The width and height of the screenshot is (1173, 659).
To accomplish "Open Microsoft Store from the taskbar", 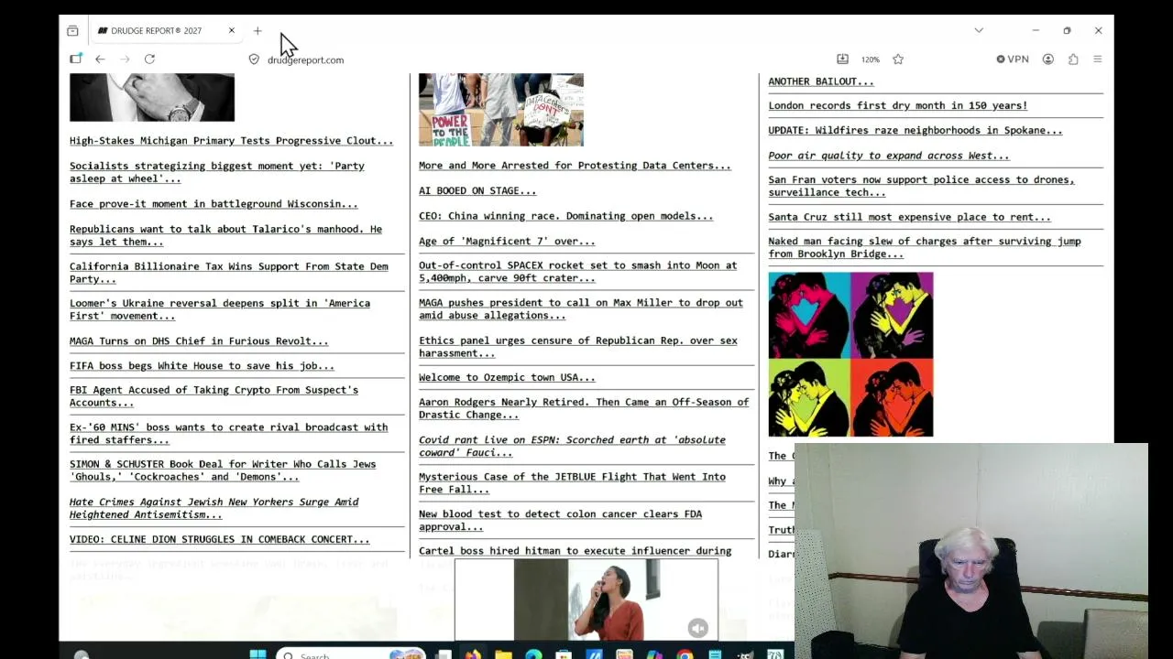I will (x=564, y=654).
